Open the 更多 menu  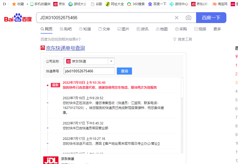217,29
